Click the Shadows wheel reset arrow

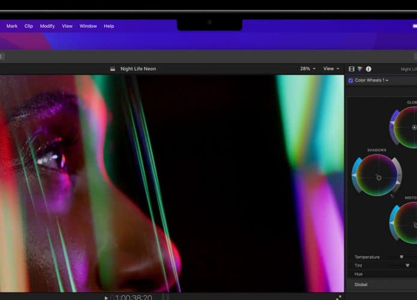[x=392, y=196]
